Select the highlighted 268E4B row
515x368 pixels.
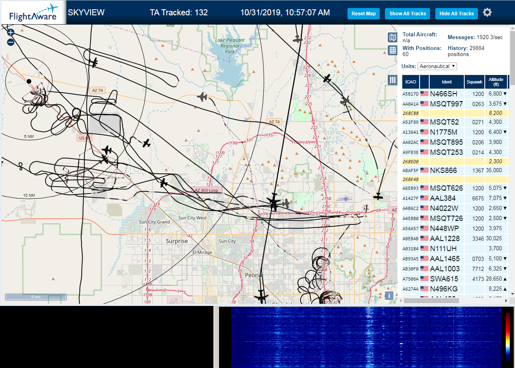456,179
